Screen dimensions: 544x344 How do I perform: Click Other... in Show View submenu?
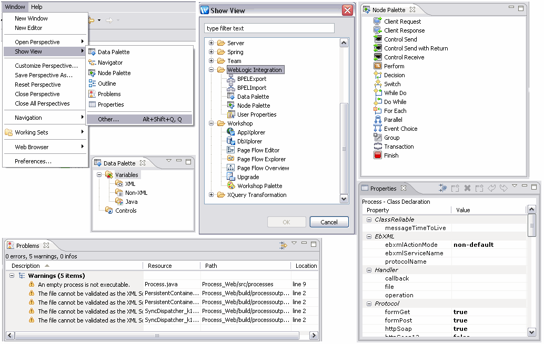[139, 119]
